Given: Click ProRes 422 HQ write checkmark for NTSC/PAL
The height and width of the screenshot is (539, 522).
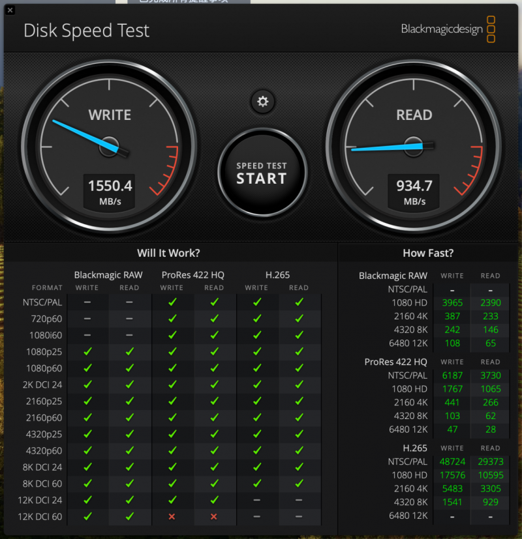Looking at the screenshot, I should tap(172, 302).
